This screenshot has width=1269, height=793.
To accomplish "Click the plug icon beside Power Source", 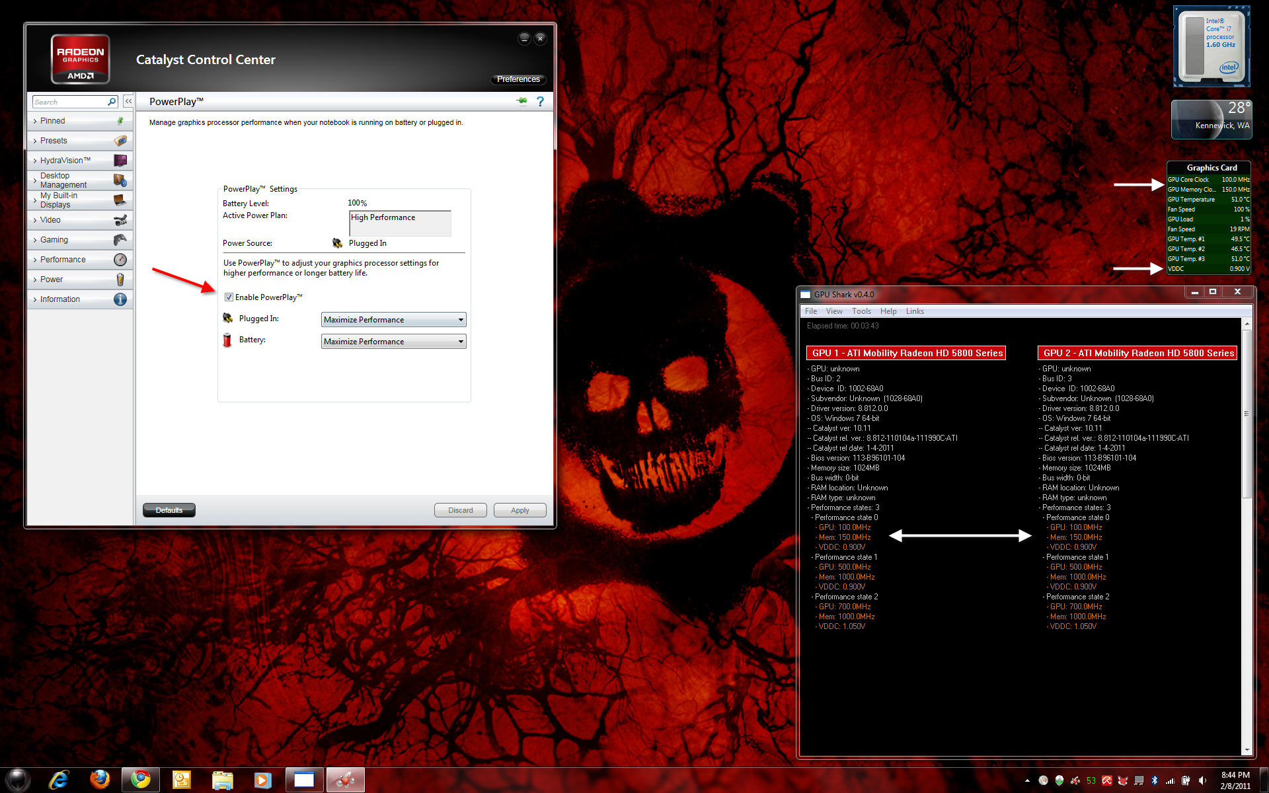I will (x=337, y=243).
